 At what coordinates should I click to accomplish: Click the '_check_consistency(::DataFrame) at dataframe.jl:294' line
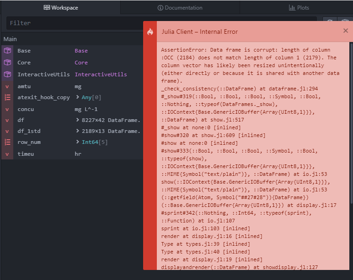[240, 89]
